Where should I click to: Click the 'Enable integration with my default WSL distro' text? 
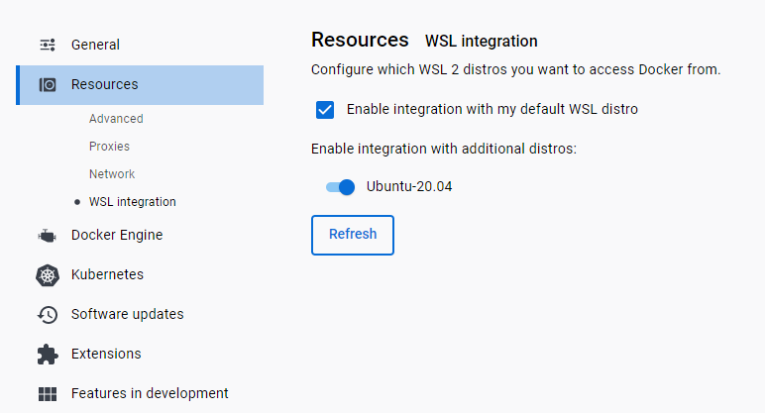[492, 109]
